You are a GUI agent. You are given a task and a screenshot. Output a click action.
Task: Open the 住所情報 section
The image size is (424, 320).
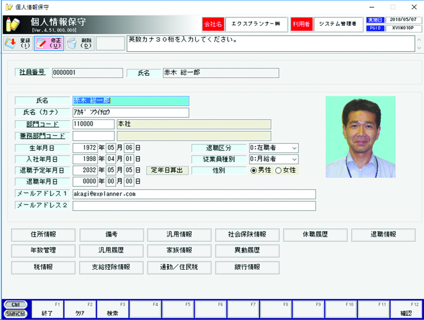tap(43, 235)
